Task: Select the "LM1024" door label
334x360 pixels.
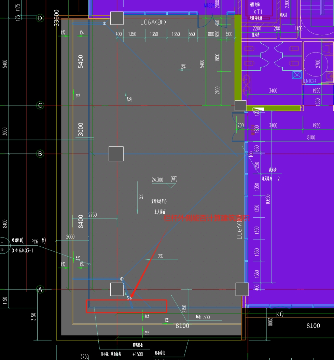Action: tap(309, 81)
